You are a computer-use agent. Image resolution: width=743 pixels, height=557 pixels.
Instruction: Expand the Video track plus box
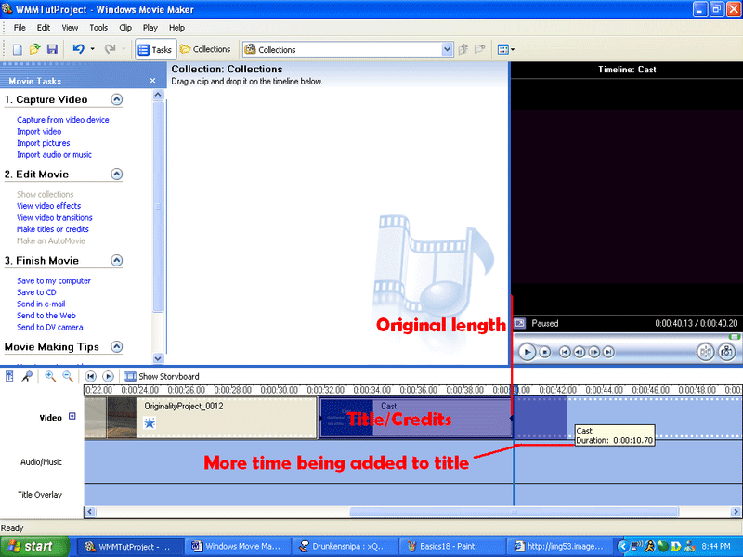tap(72, 417)
